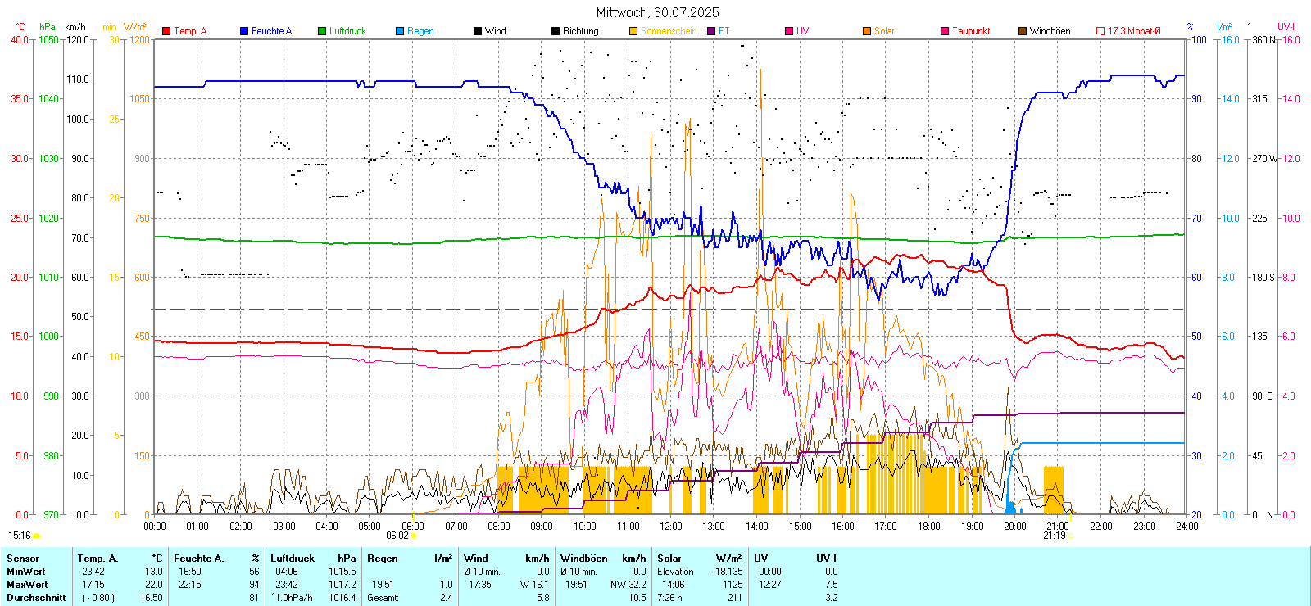1311x606 pixels.
Task: Click the magenta Taupunkt legend square
Action: pyautogui.click(x=945, y=31)
